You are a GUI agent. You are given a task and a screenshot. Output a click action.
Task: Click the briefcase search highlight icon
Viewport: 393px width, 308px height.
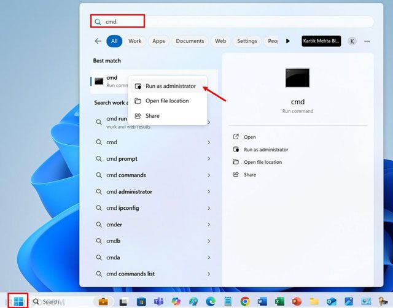(x=103, y=302)
